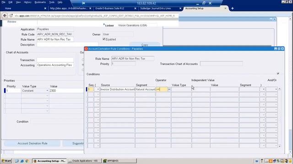Click the Supporting button at the bottom
Viewport: 293px width, 164px height.
[73, 143]
